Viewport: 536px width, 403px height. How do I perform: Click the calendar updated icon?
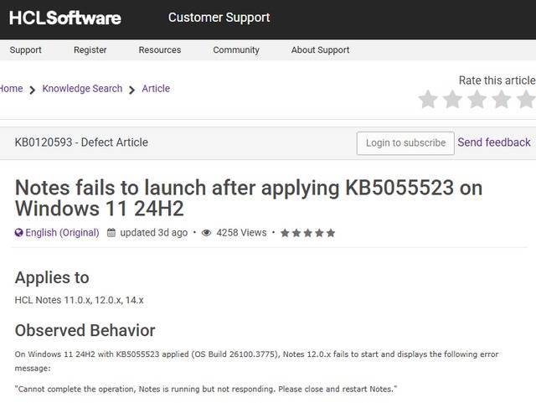[x=111, y=233]
